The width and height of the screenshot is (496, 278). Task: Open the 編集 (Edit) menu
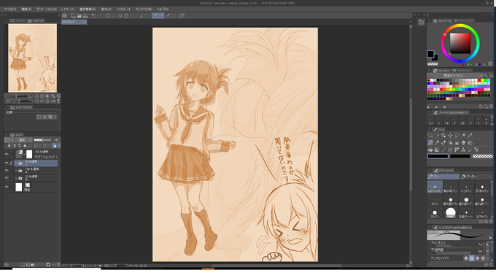coord(26,9)
